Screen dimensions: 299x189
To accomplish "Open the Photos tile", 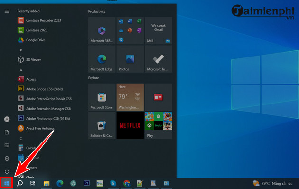I will pos(130,59).
